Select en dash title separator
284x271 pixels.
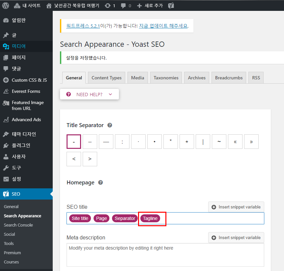pyautogui.click(x=90, y=142)
